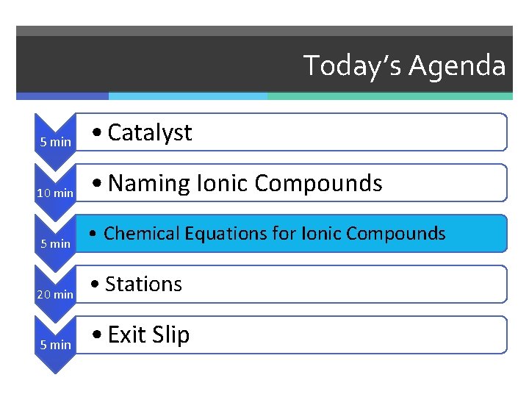Select the Naming Ionic Compounds item
The width and height of the screenshot is (529, 397).
(292, 182)
